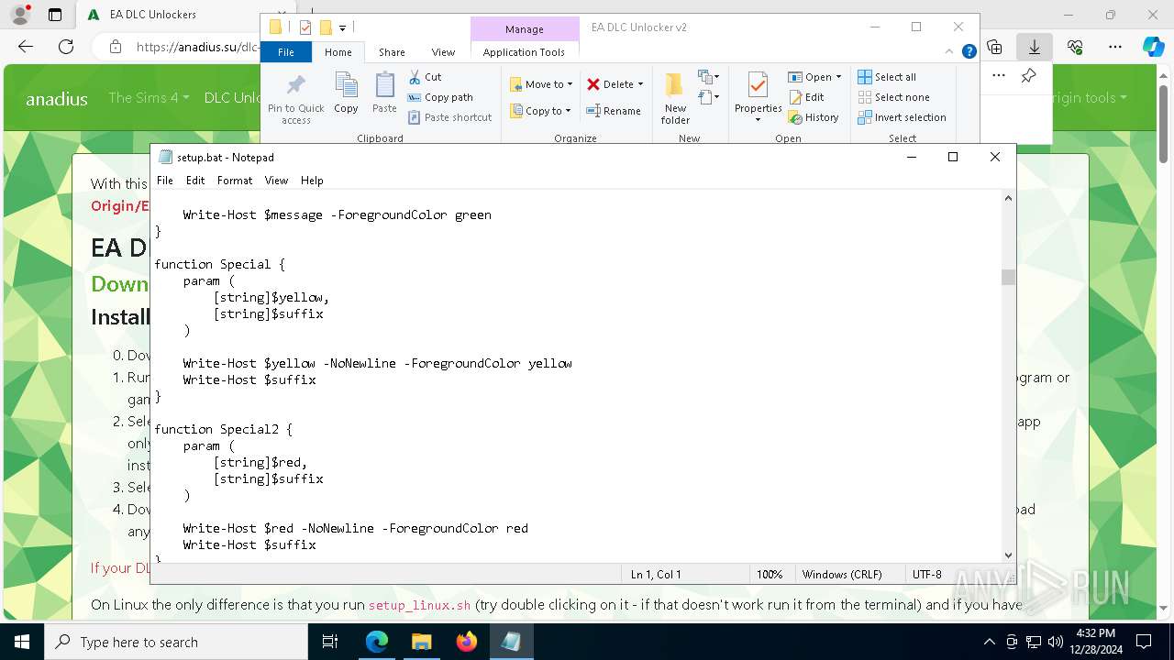Switch to Application Tools tab
The image size is (1174, 660).
click(524, 52)
